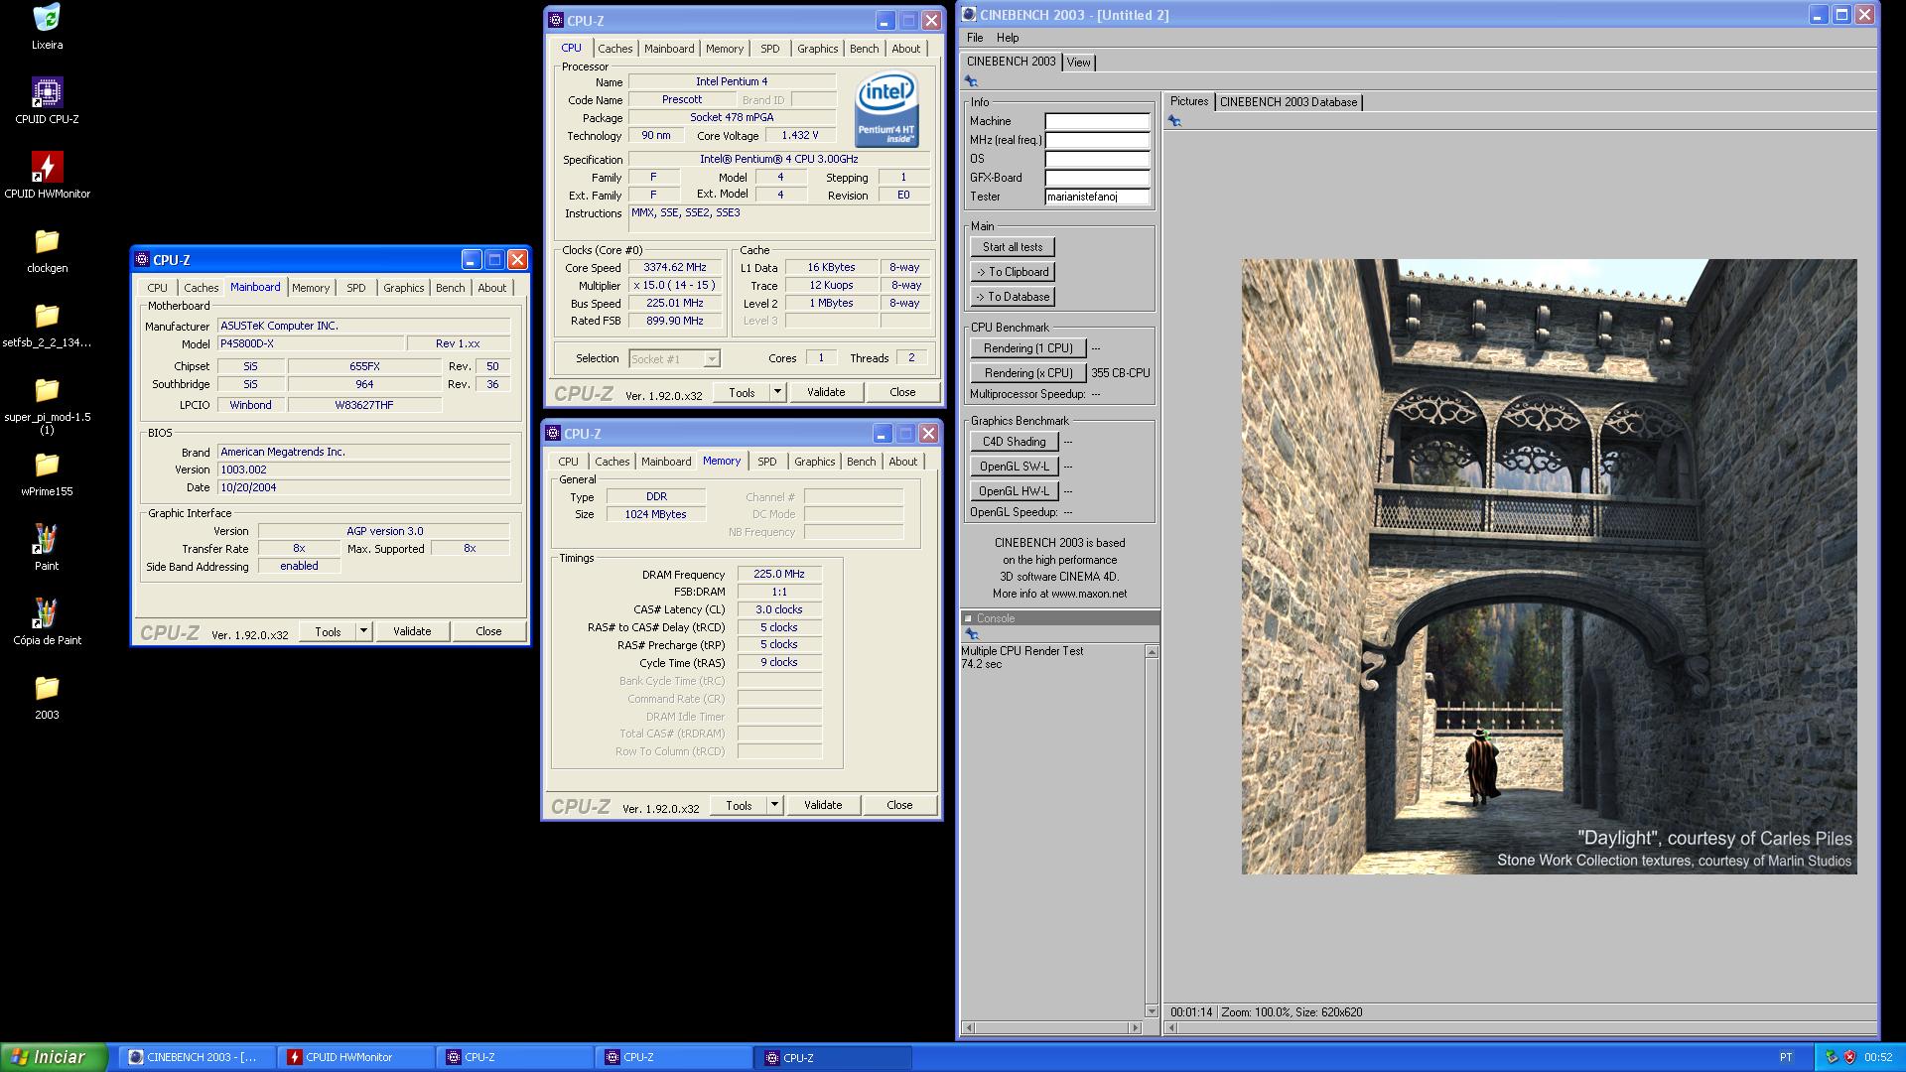
Task: Launch the Cópia de Paint shortcut
Action: tap(47, 613)
